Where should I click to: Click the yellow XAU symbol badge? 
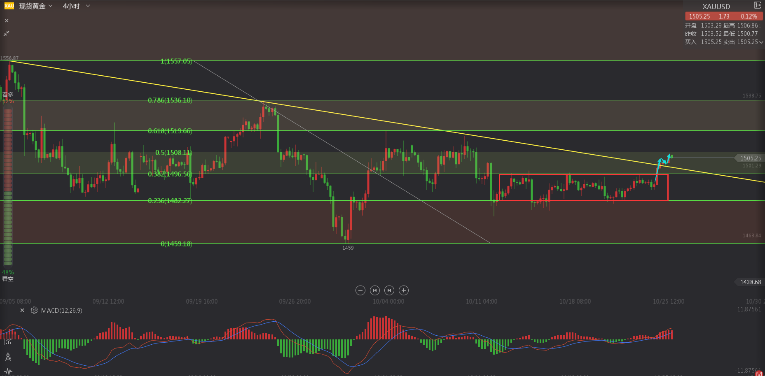[x=9, y=6]
